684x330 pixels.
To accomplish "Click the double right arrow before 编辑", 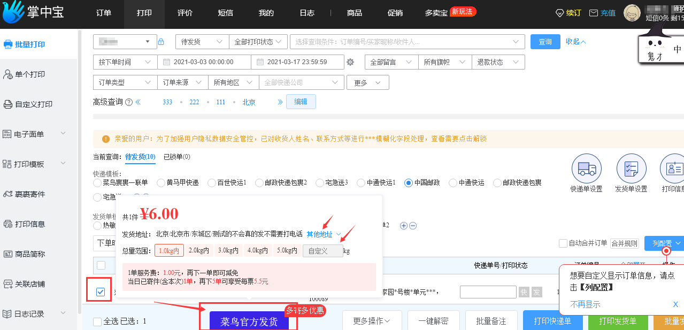I will 280,102.
